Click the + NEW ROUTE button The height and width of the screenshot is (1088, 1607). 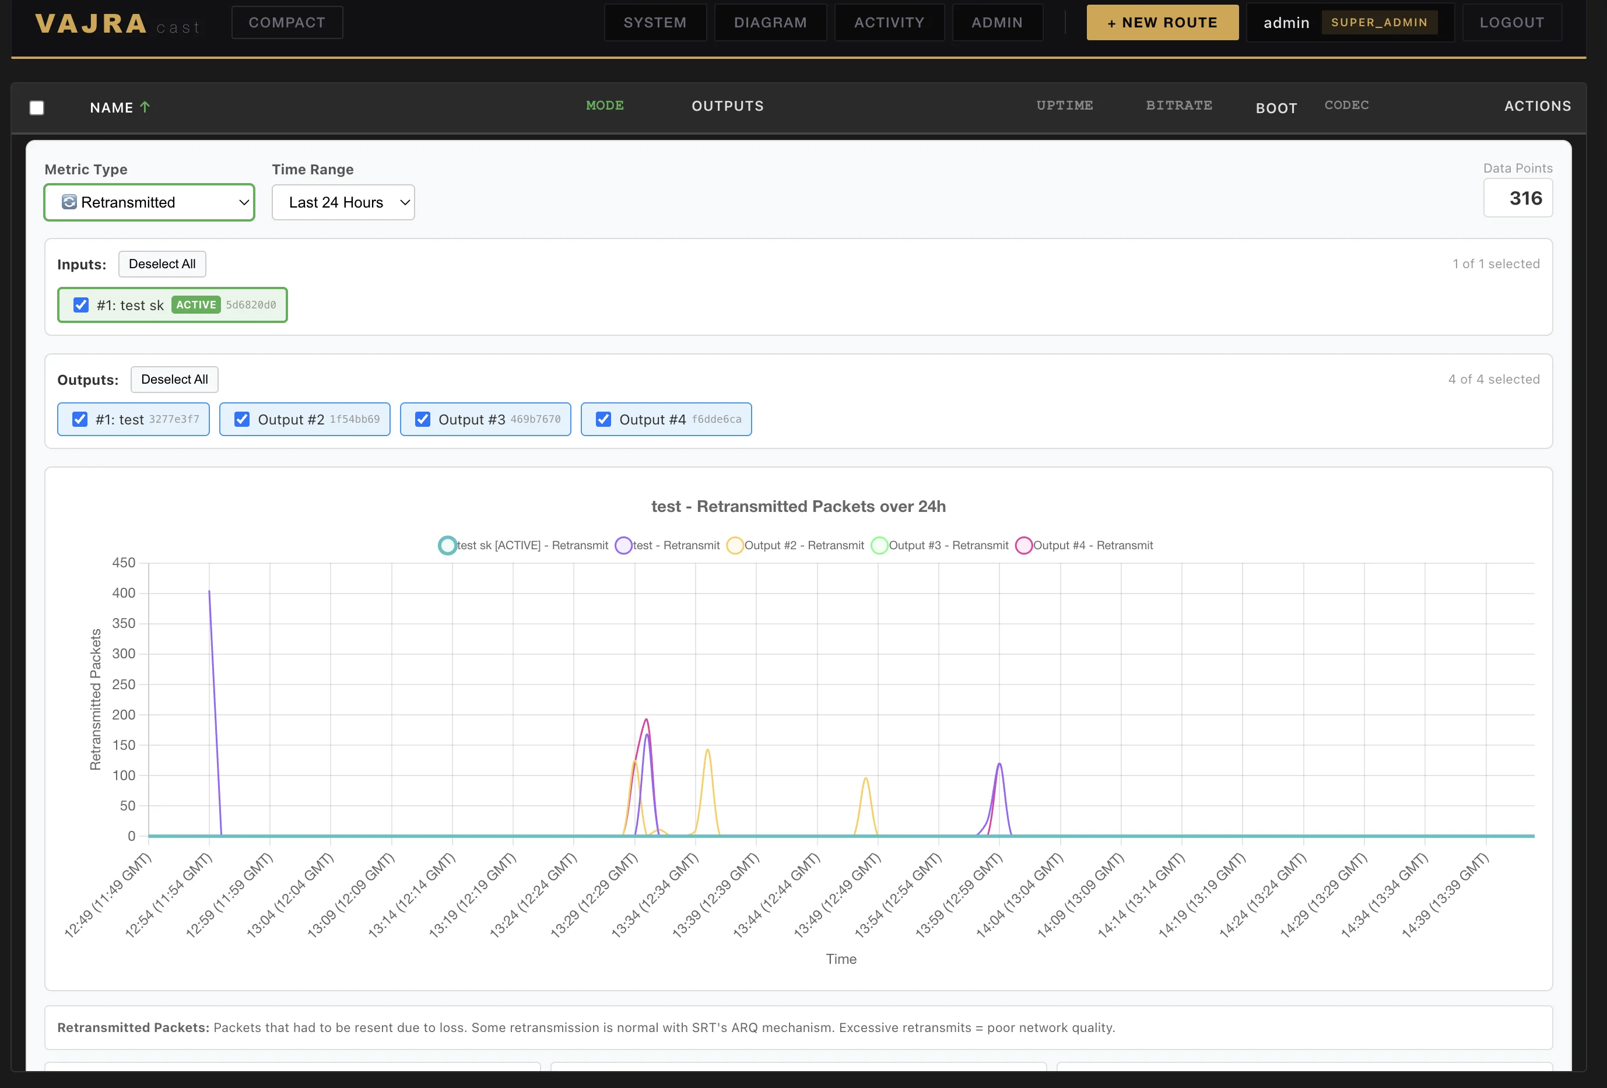(x=1162, y=22)
